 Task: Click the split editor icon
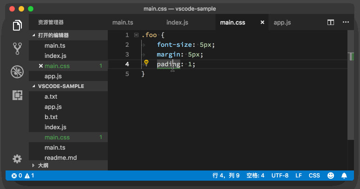pyautogui.click(x=331, y=22)
